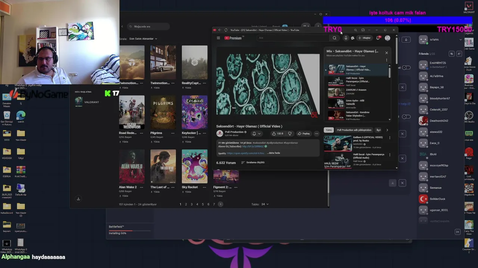The width and height of the screenshot is (478, 268).
Task: Go to the next library page arrow
Action: pos(220,204)
